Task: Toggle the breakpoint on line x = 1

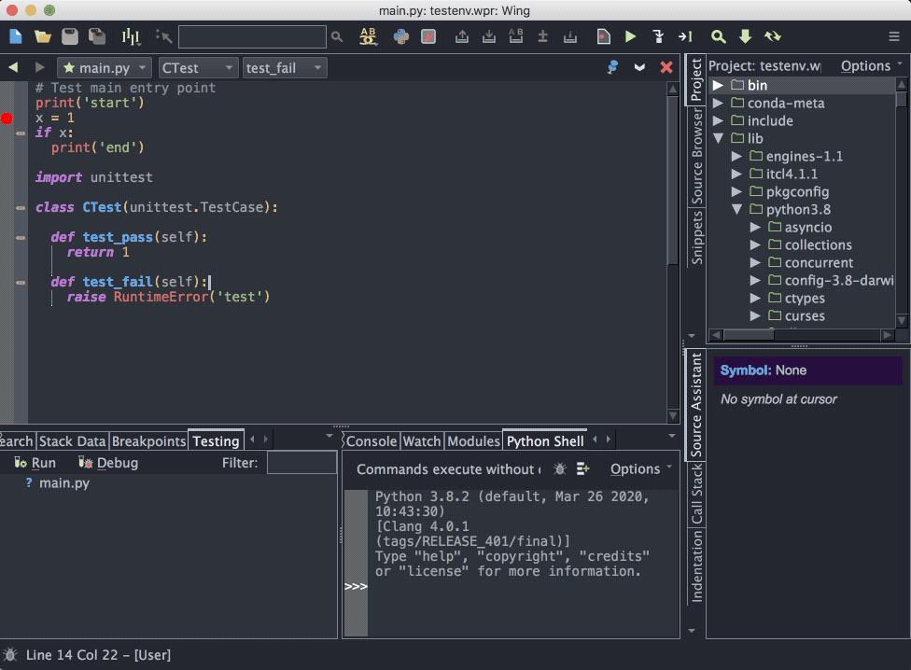Action: click(x=7, y=119)
